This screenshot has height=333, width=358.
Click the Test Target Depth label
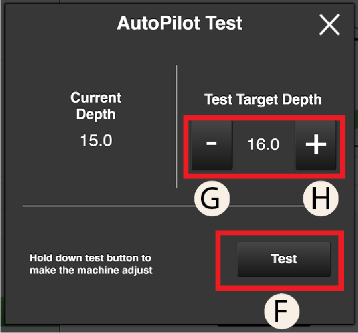click(263, 100)
